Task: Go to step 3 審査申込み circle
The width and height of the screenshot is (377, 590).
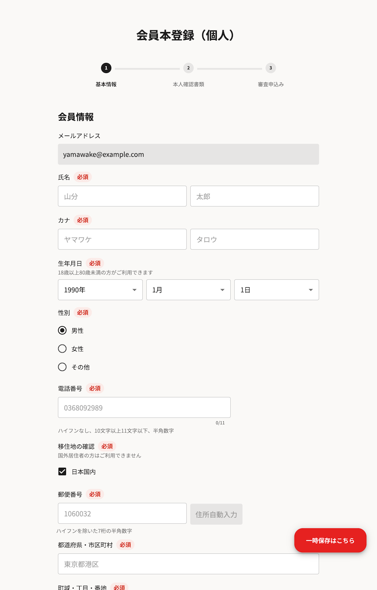Action: click(x=271, y=68)
